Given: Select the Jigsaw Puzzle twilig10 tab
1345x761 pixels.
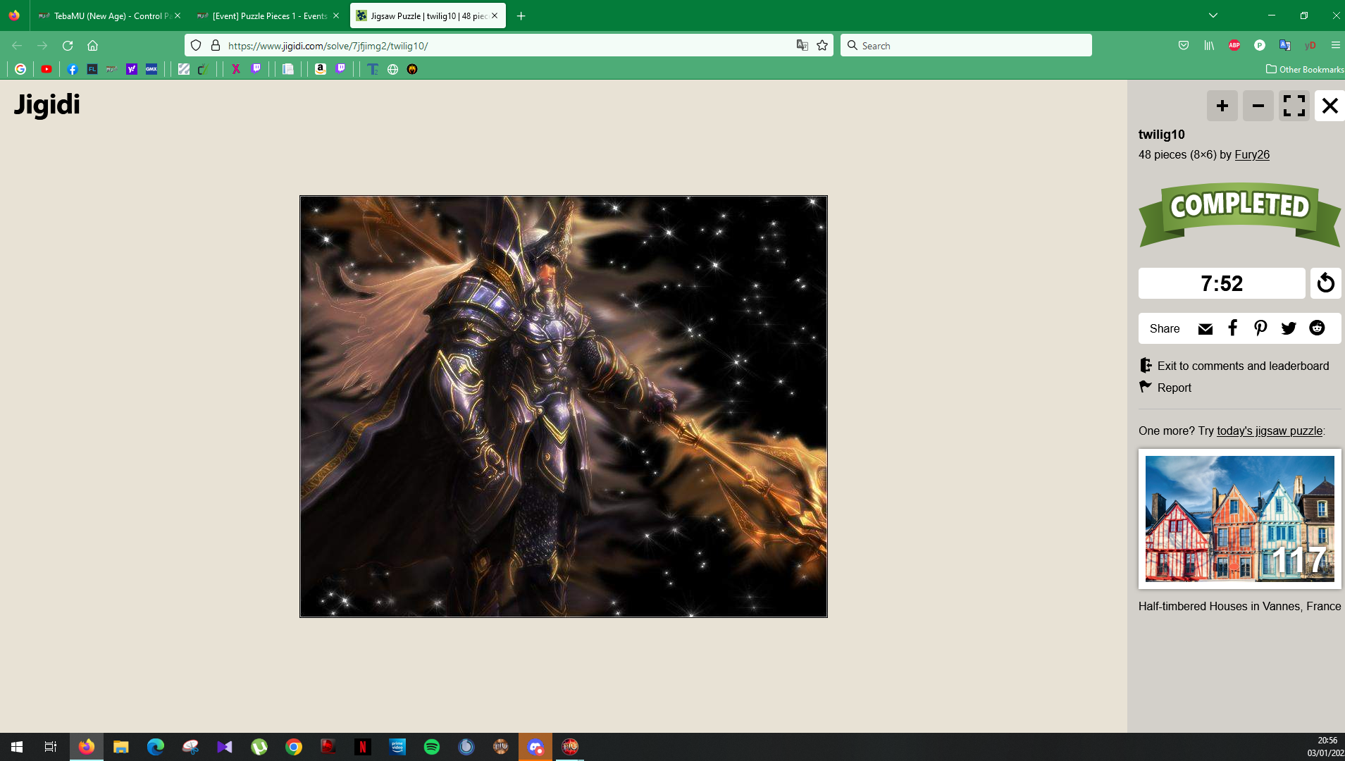Looking at the screenshot, I should pyautogui.click(x=428, y=16).
